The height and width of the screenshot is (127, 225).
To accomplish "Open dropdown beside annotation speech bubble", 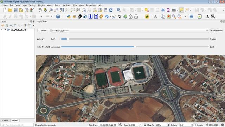I will 191,10.
